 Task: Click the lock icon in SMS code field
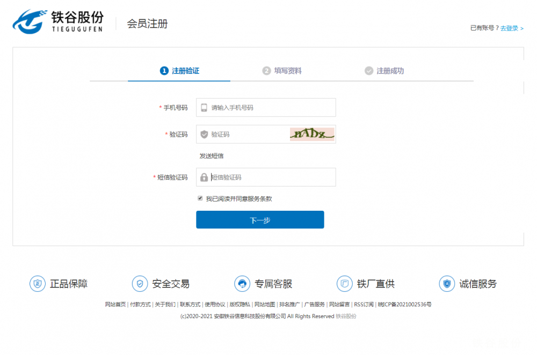204,177
